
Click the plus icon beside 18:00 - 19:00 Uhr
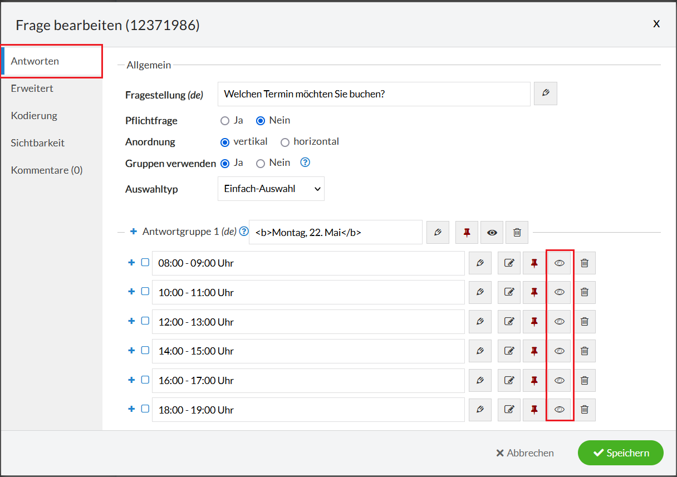point(132,409)
